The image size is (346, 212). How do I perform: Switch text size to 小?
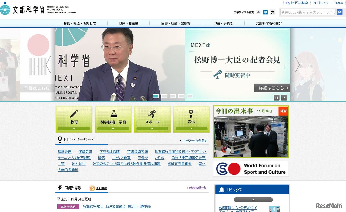tap(258, 12)
